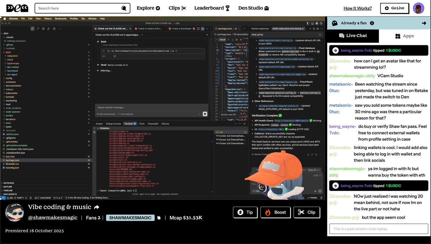The width and height of the screenshot is (431, 244).
Task: Click the 'Search here' input field
Action: (72, 8)
